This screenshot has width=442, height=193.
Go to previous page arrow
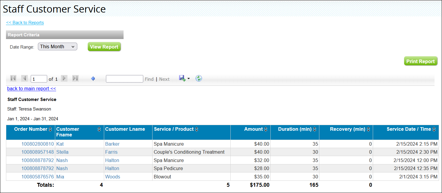coord(24,78)
